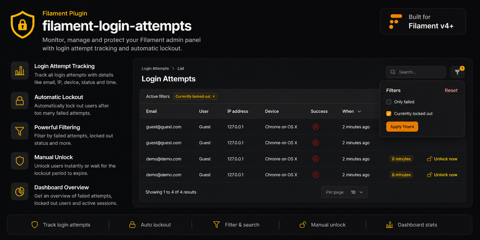This screenshot has width=480, height=240.
Task: Focus the Search input field
Action: 416,72
